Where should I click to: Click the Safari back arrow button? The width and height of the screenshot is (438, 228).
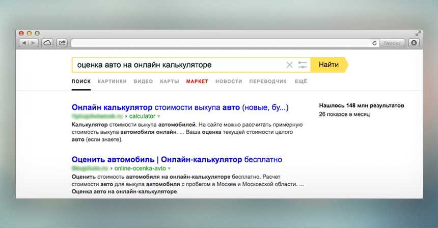tap(23, 43)
